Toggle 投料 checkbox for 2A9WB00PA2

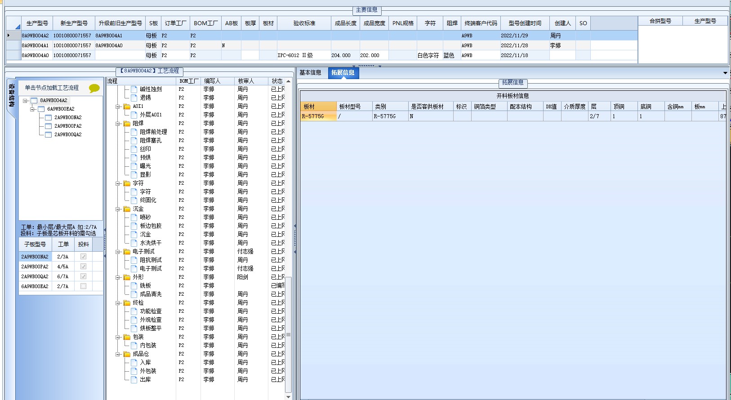point(83,267)
